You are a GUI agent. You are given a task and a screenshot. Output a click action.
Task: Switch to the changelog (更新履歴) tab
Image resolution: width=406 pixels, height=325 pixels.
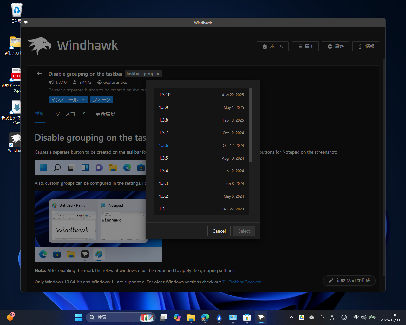[106, 114]
